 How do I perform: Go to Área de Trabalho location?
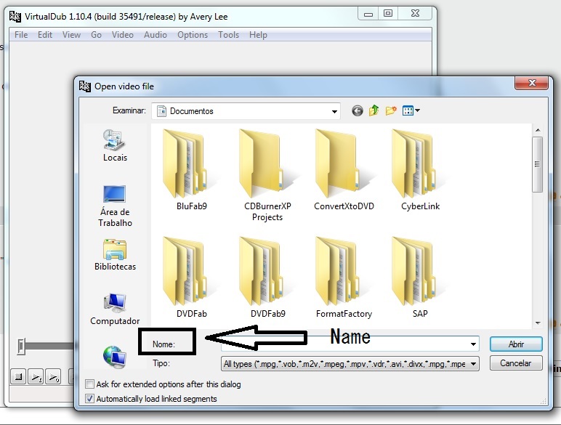click(x=115, y=206)
